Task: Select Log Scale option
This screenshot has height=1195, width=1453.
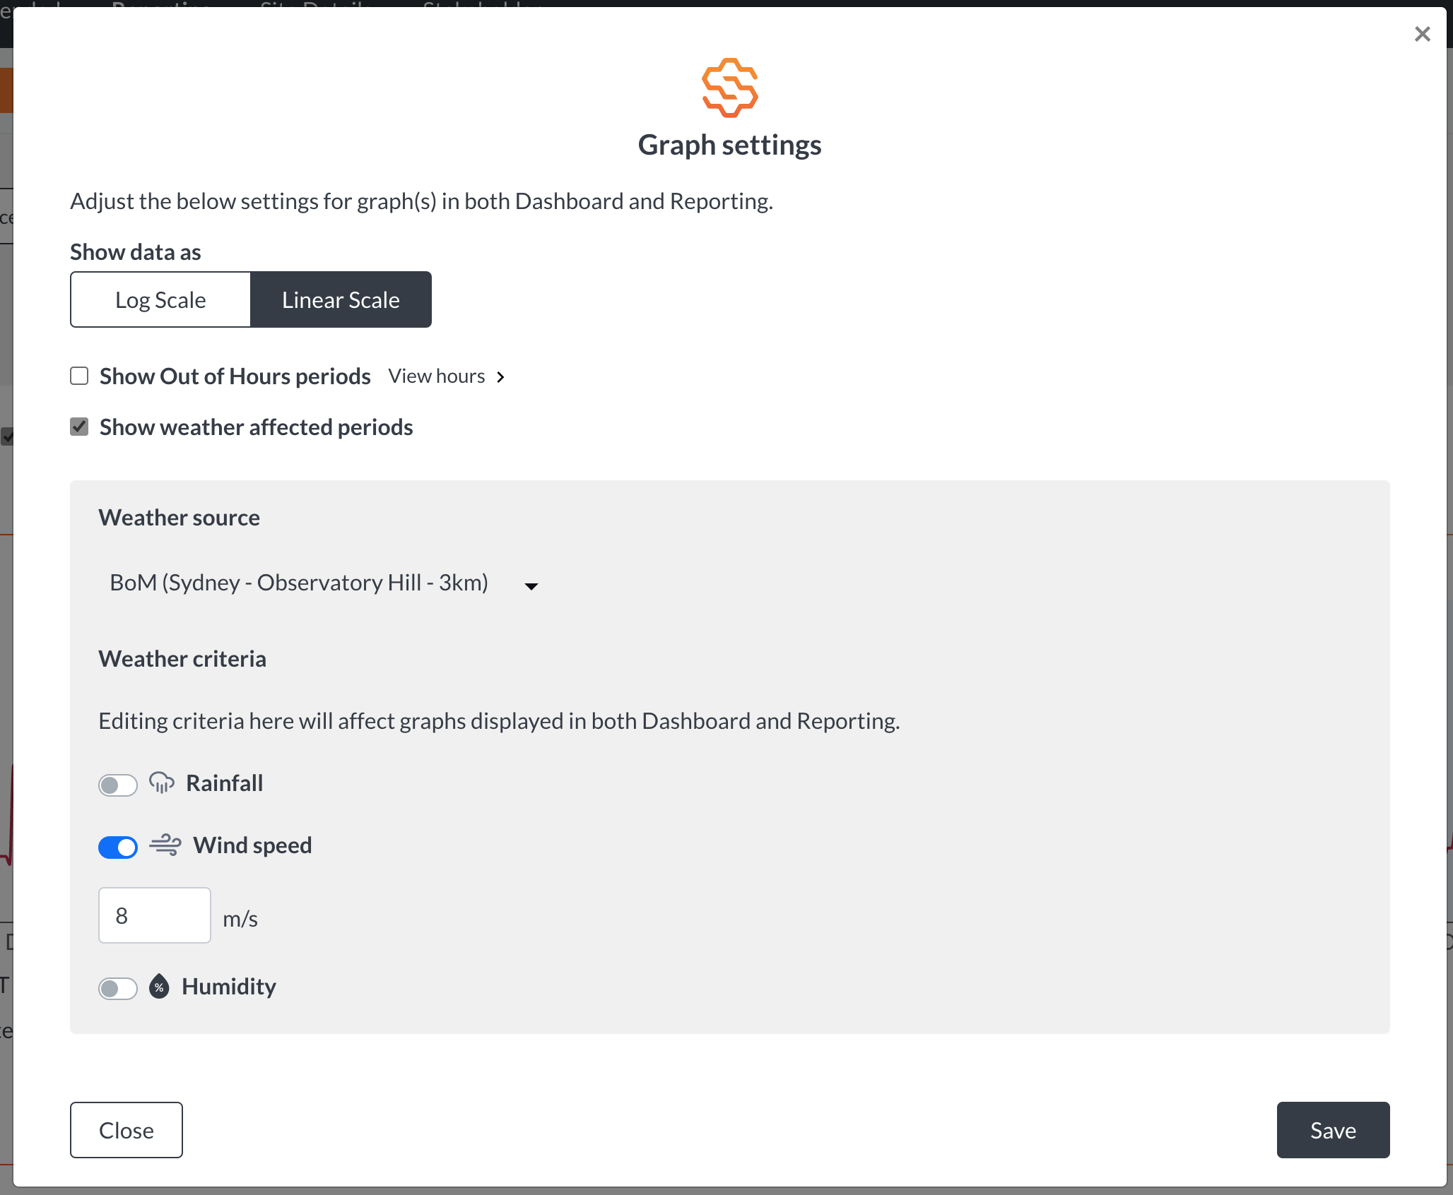Action: tap(160, 299)
